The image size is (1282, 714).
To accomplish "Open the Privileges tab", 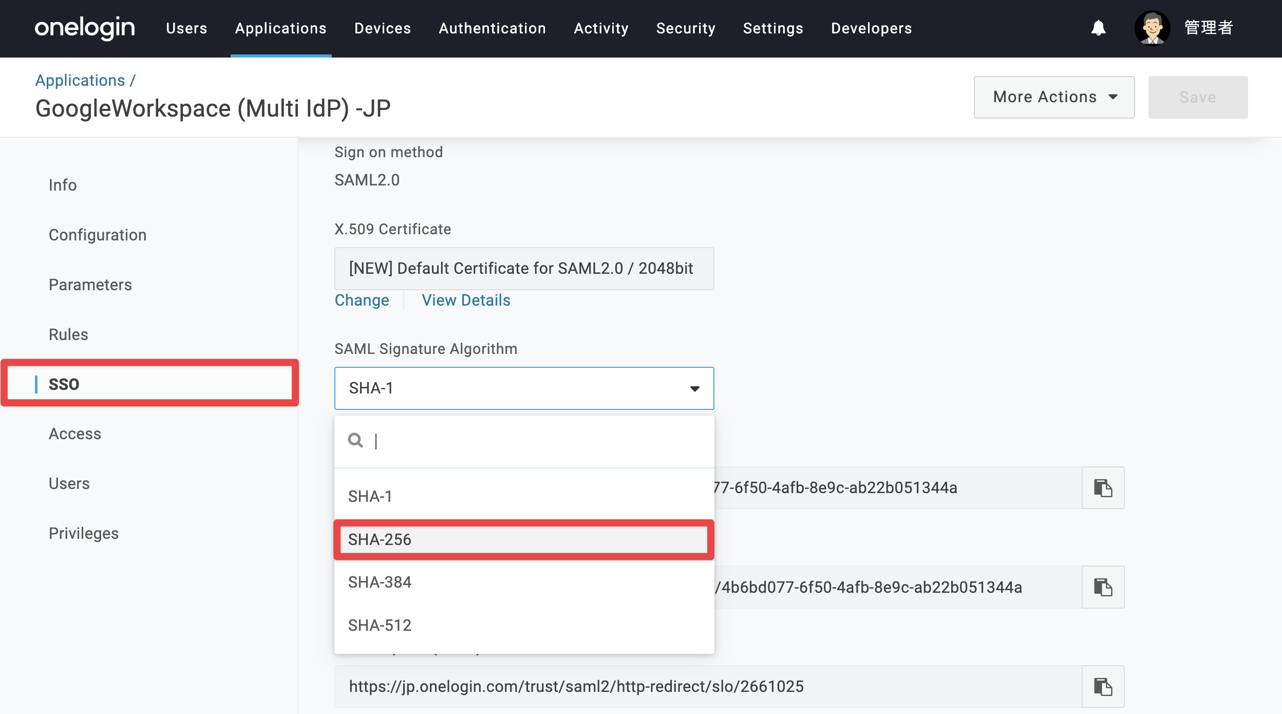I will tap(84, 533).
